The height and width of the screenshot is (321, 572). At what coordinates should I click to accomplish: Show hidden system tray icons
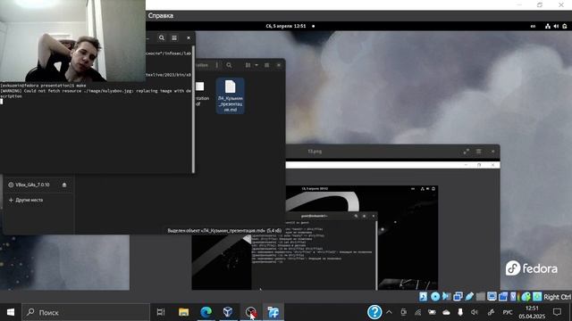point(390,312)
